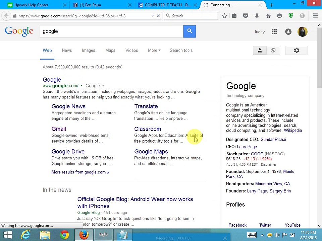Go back with the browser back arrow

6,16
